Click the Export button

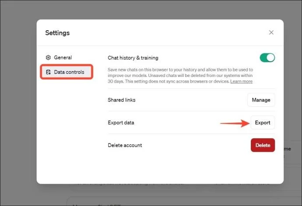(x=263, y=122)
